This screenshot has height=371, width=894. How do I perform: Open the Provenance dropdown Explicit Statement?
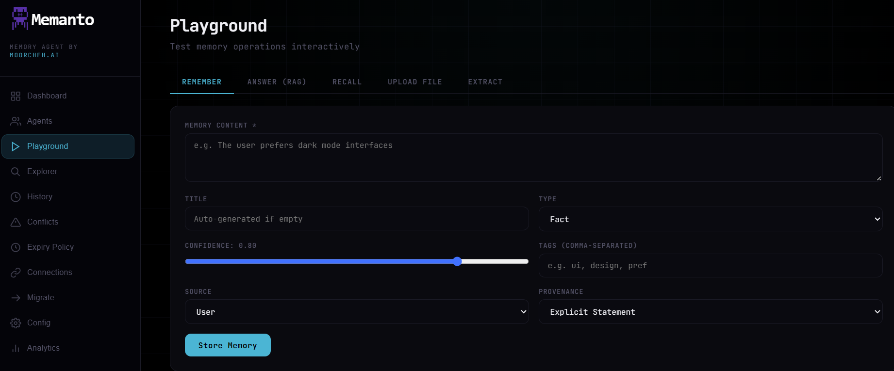click(x=711, y=312)
